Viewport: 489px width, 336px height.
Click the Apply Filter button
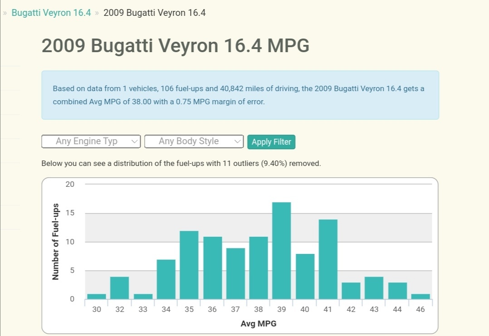[271, 142]
